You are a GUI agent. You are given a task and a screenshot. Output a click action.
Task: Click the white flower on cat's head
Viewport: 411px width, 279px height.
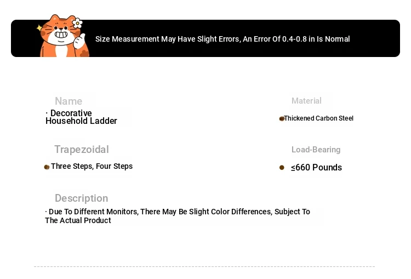click(77, 23)
